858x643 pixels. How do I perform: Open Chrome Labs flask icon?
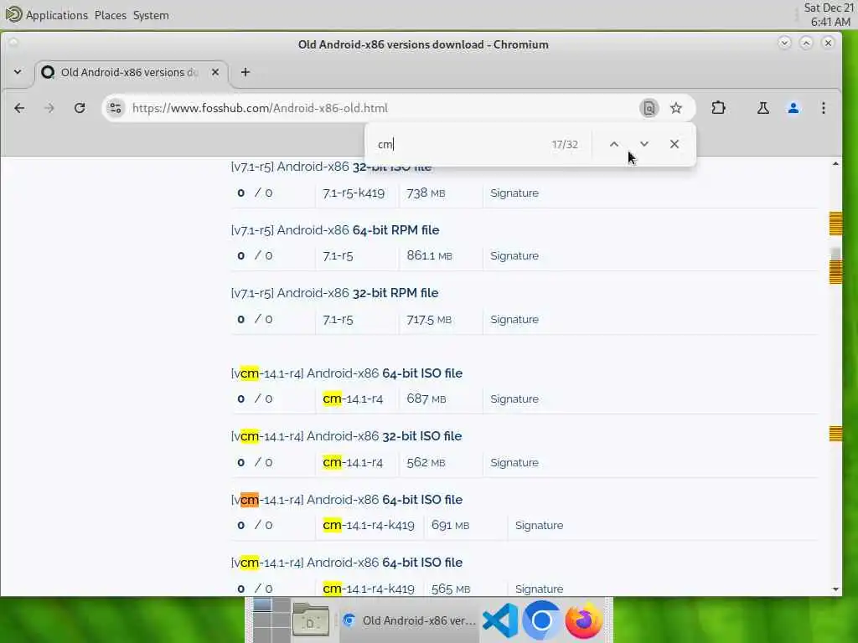coord(762,108)
